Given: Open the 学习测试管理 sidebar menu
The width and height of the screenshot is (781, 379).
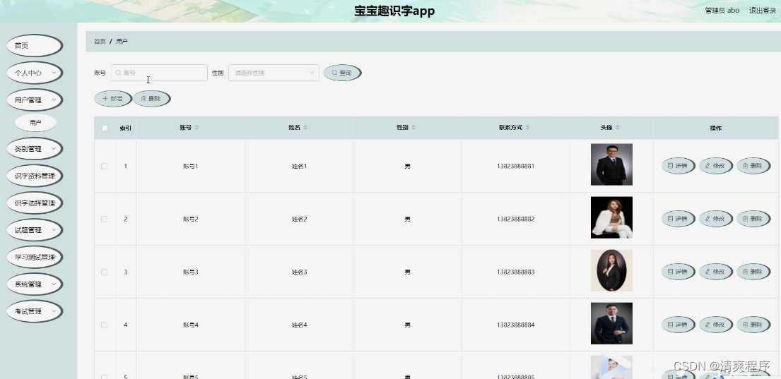Looking at the screenshot, I should [35, 257].
